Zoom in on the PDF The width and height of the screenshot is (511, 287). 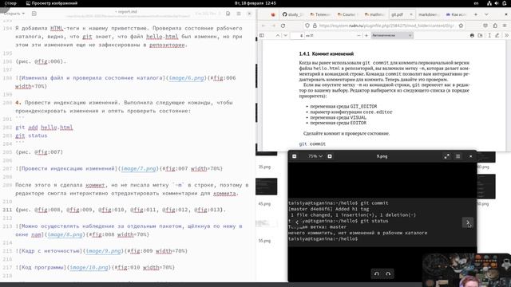coord(366,35)
